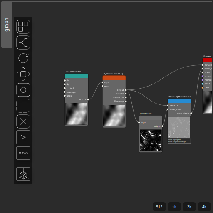
Task: Click HydraulicStreamLog preview thumbnail
Action: (x=114, y=116)
